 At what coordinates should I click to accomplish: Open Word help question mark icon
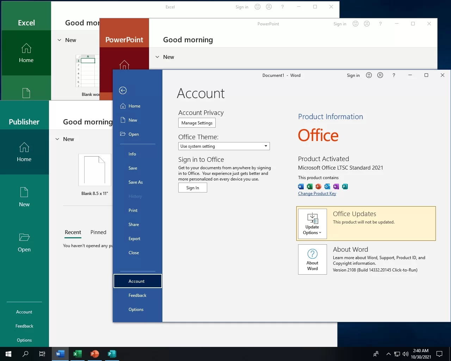click(394, 75)
